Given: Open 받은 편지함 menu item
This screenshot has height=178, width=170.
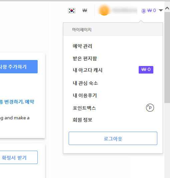Looking at the screenshot, I should pos(85,58).
